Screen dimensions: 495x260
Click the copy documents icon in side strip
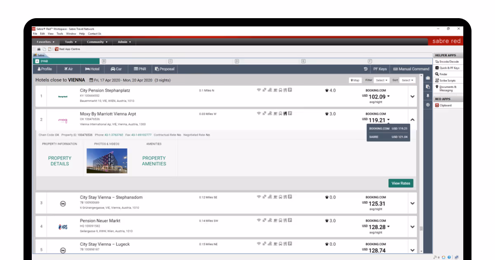pos(428,87)
